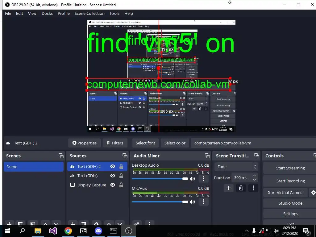This screenshot has width=316, height=237.
Task: Start the Virtual Camera
Action: click(x=285, y=193)
